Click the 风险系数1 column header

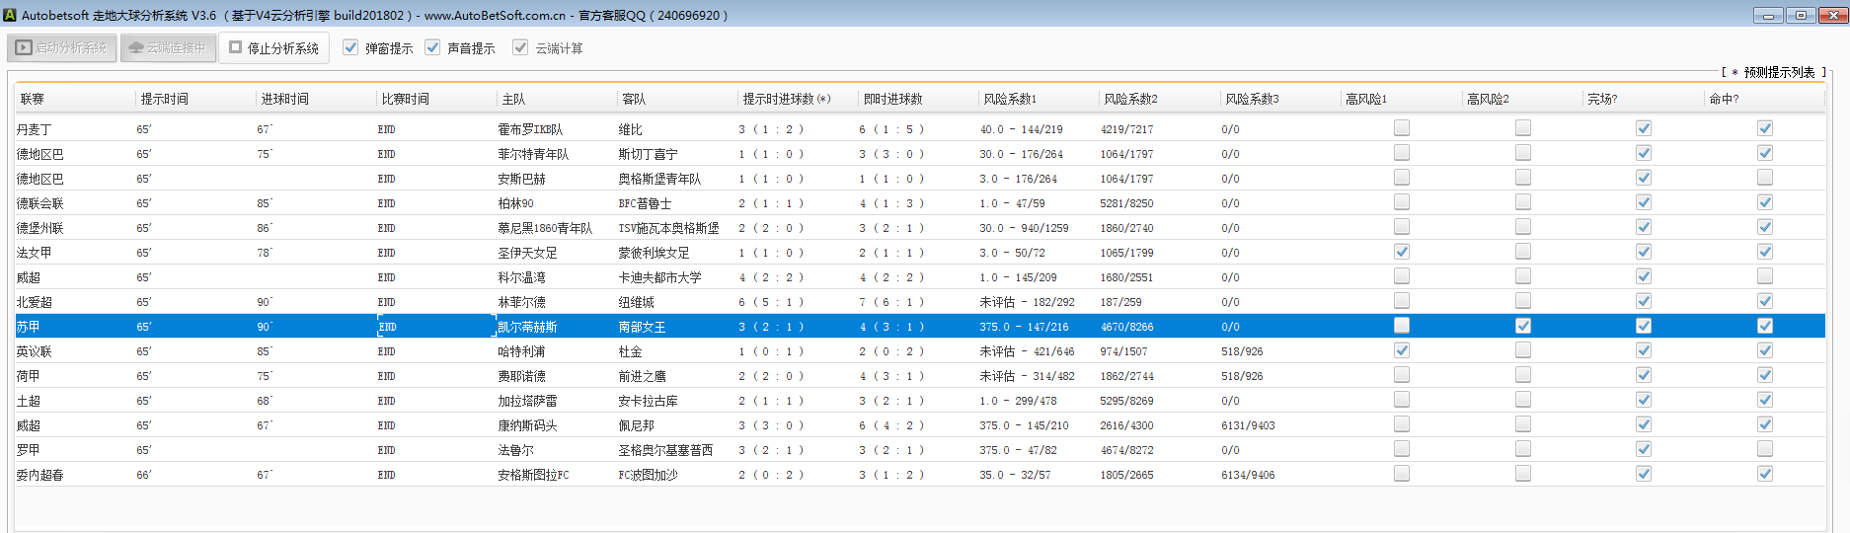pyautogui.click(x=1009, y=99)
